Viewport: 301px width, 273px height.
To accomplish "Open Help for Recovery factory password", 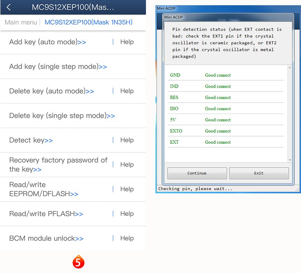I will 127,165.
